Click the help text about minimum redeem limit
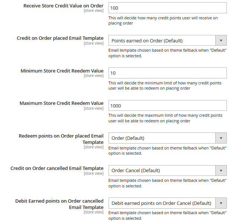The image size is (235, 222). [x=165, y=86]
